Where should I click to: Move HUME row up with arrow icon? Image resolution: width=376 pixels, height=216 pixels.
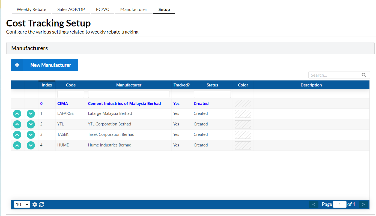17,145
